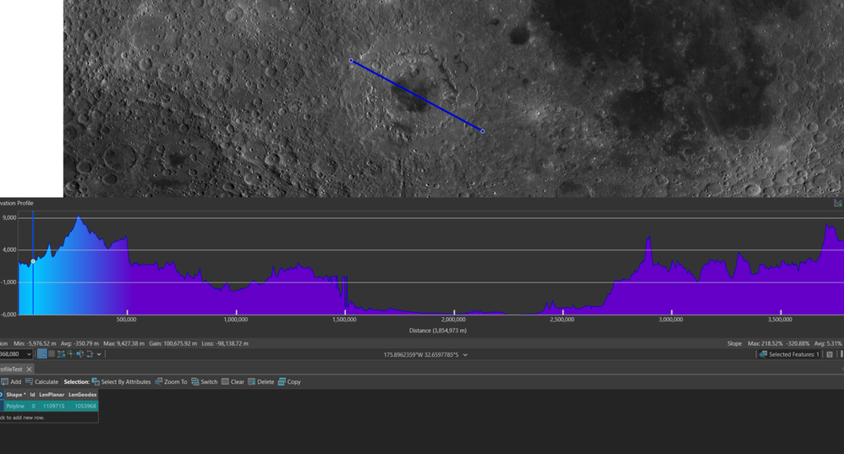Open Select By Attributes
Image resolution: width=844 pixels, height=454 pixels.
(121, 382)
